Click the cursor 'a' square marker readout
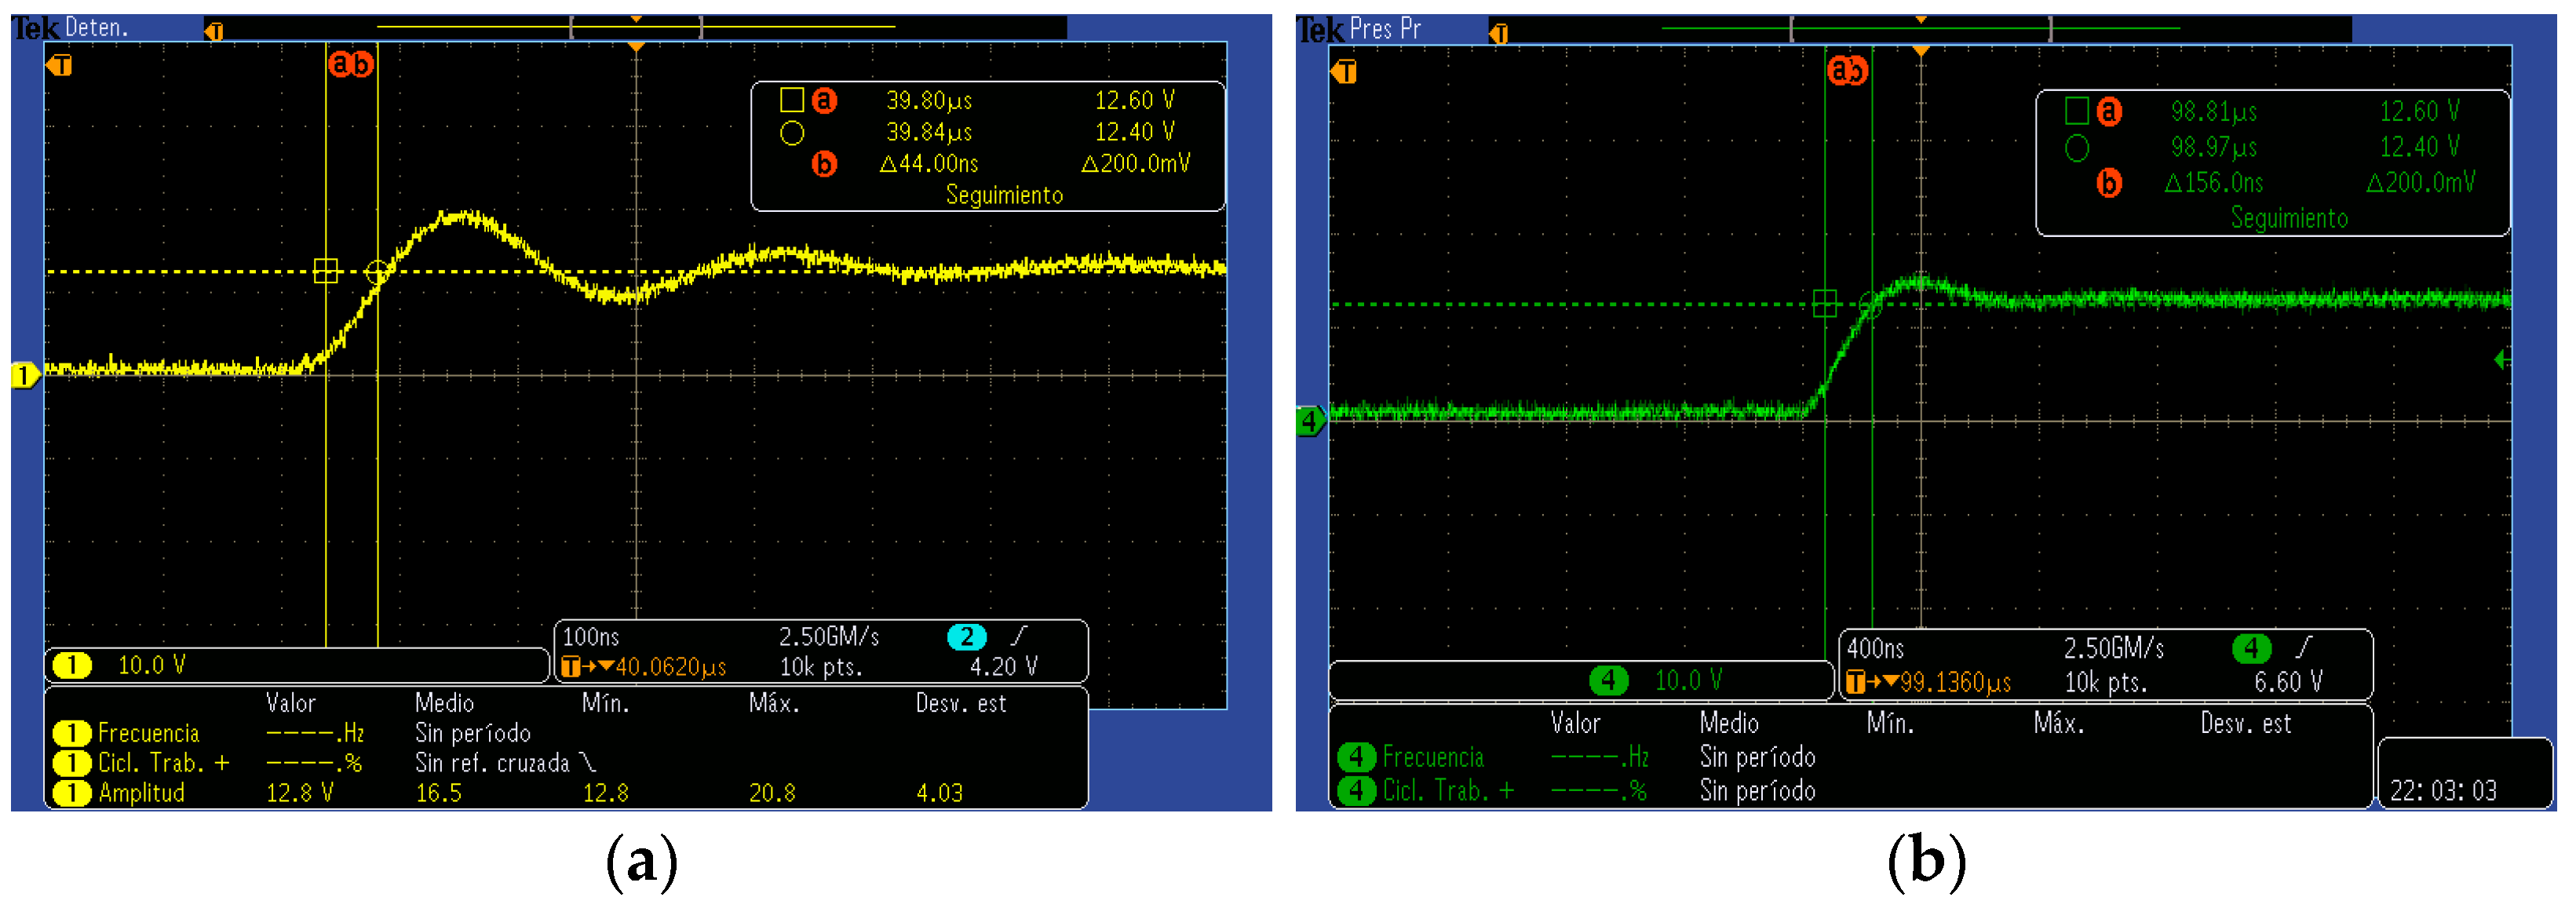The height and width of the screenshot is (908, 2576). (x=793, y=100)
